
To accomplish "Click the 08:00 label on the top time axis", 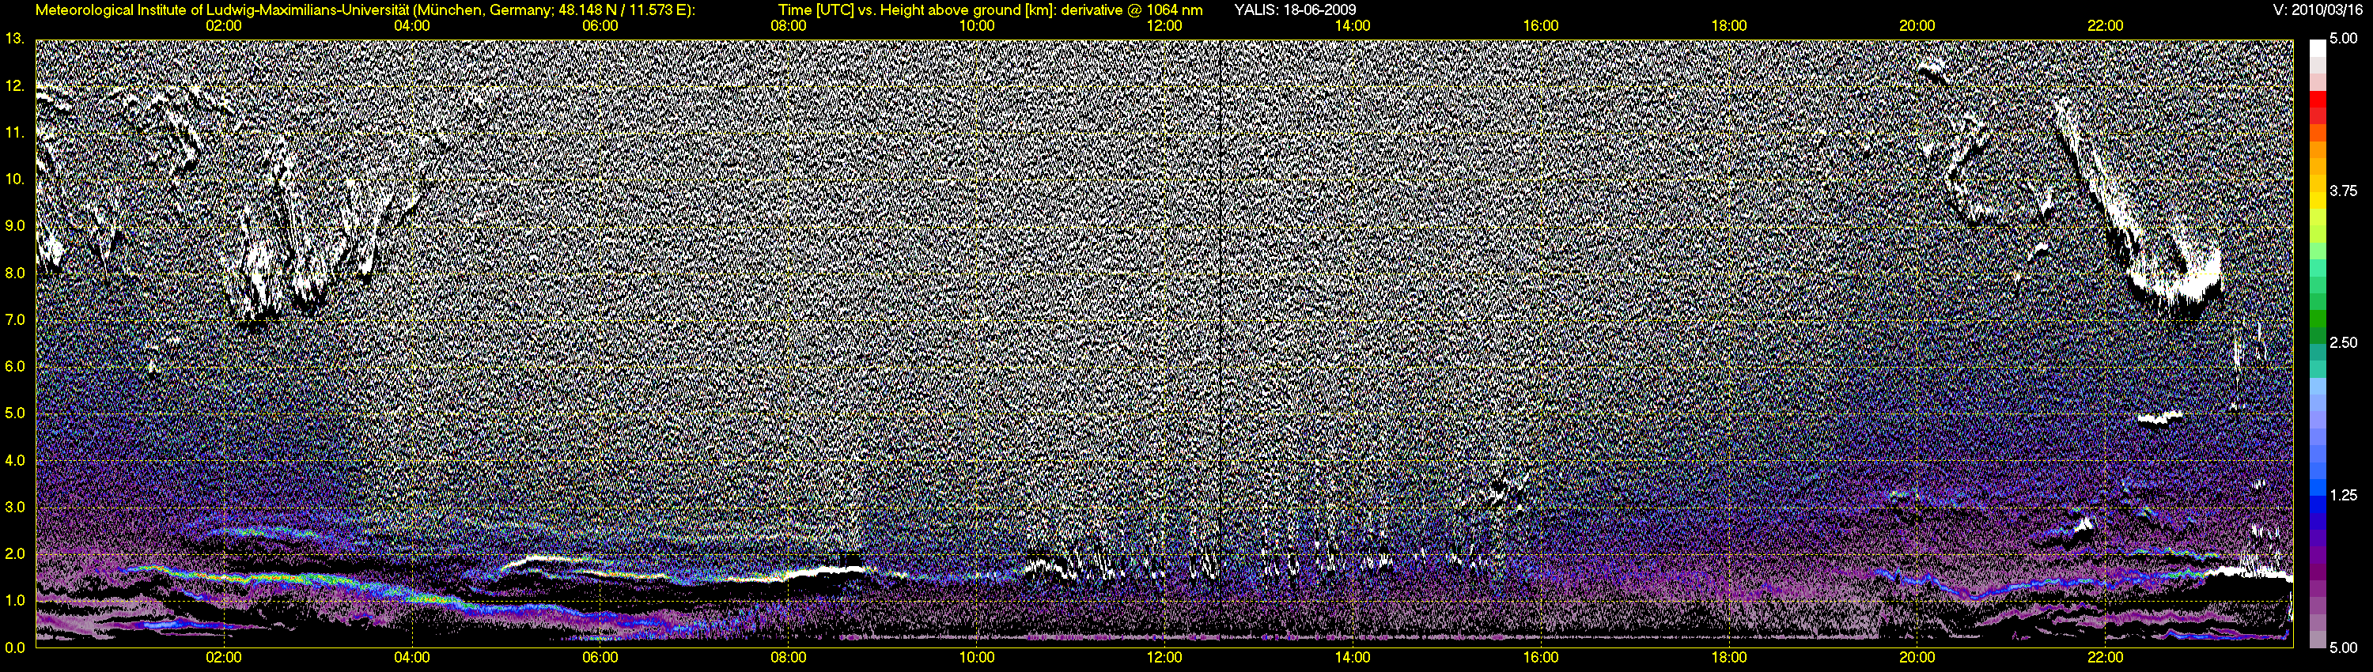I will point(788,26).
